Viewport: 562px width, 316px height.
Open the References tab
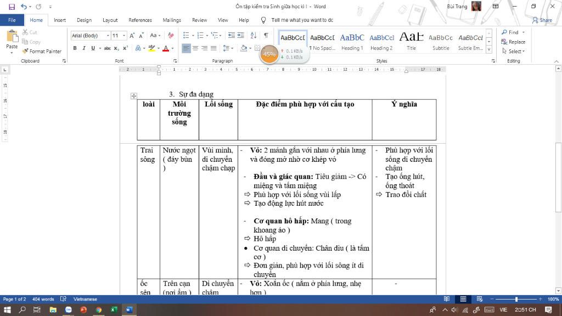pos(140,20)
